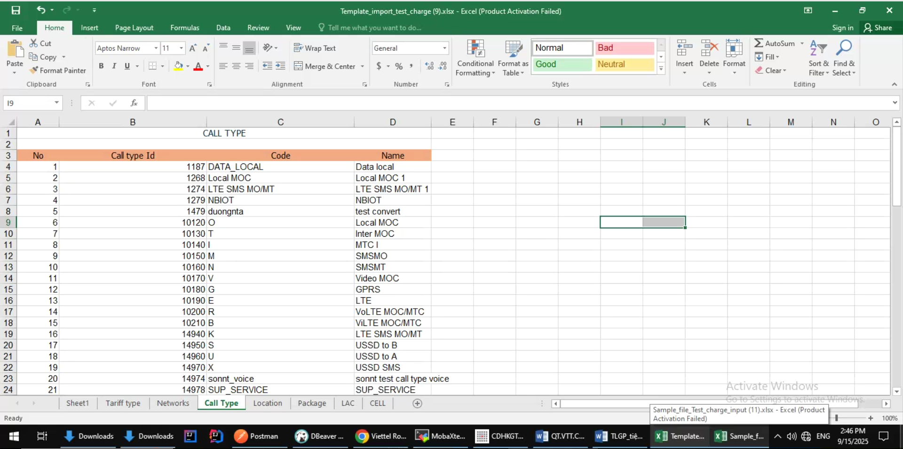Open the Location sheet tab
The height and width of the screenshot is (449, 903).
tap(267, 403)
